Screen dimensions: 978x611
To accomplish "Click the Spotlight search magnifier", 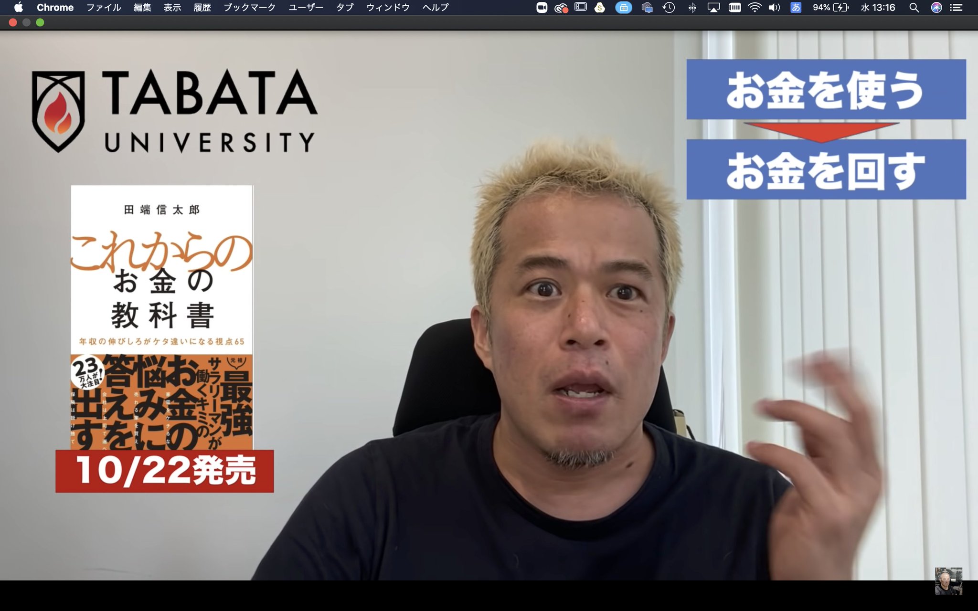I will coord(914,7).
